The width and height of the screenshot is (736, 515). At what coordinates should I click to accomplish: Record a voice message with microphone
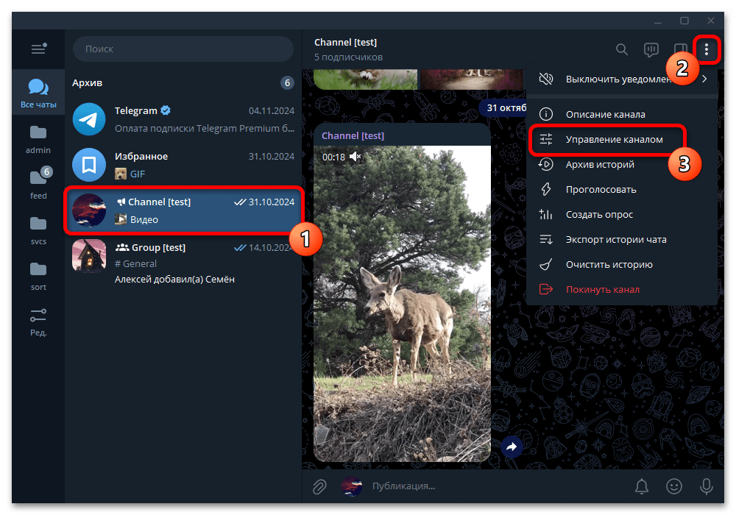point(706,486)
